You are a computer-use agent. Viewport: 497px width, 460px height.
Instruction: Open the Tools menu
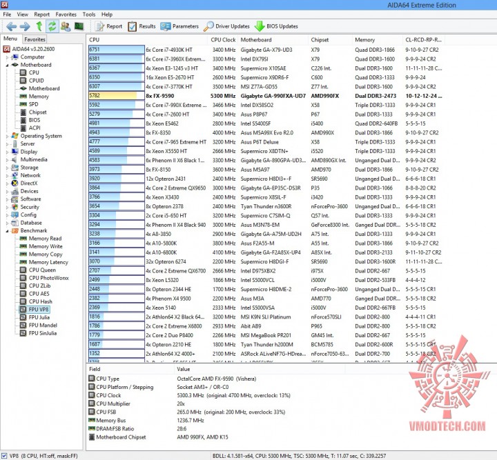point(89,14)
